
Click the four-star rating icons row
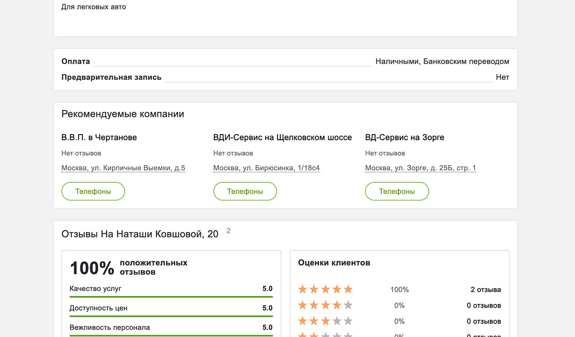pos(325,305)
